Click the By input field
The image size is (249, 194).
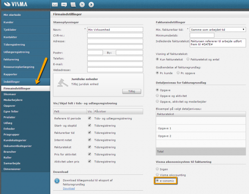coord(129,52)
